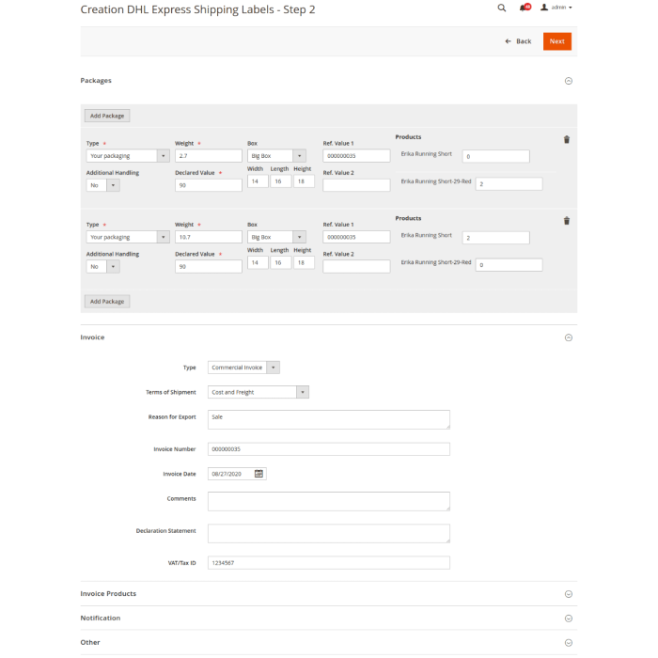
Task: Edit first package Declared Value field
Action: pyautogui.click(x=208, y=185)
